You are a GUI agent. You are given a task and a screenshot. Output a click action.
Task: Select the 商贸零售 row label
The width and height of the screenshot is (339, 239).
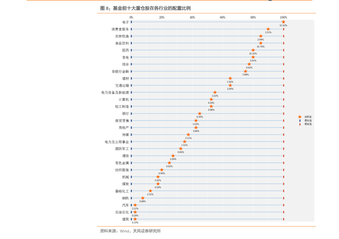pos(122,120)
